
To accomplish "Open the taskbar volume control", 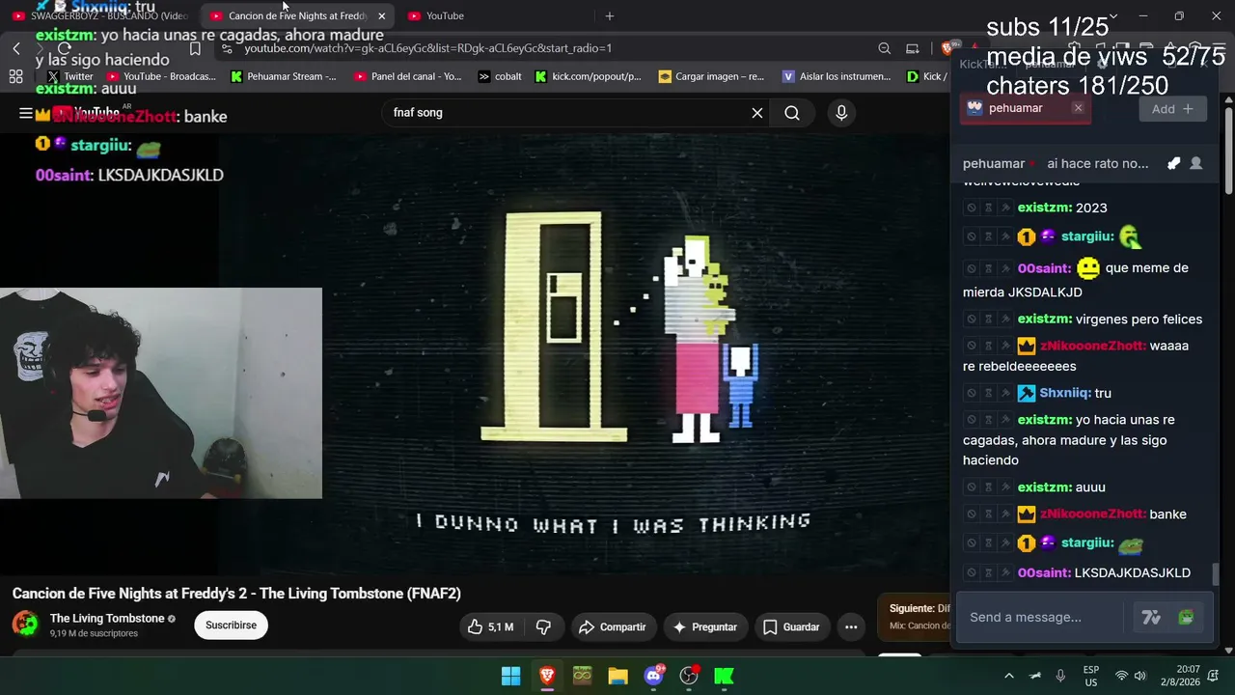I will tap(1139, 677).
